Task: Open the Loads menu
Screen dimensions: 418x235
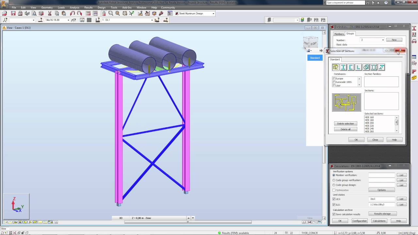Action: [61, 8]
